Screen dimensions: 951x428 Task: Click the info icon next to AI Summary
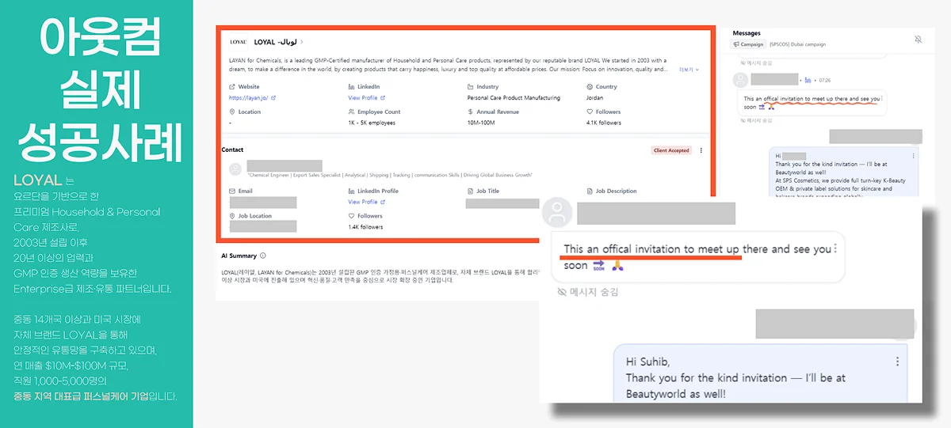tap(263, 256)
